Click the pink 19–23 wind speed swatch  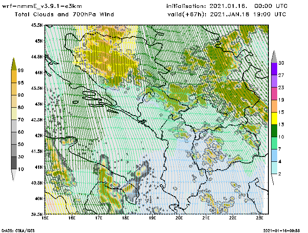click(274, 94)
